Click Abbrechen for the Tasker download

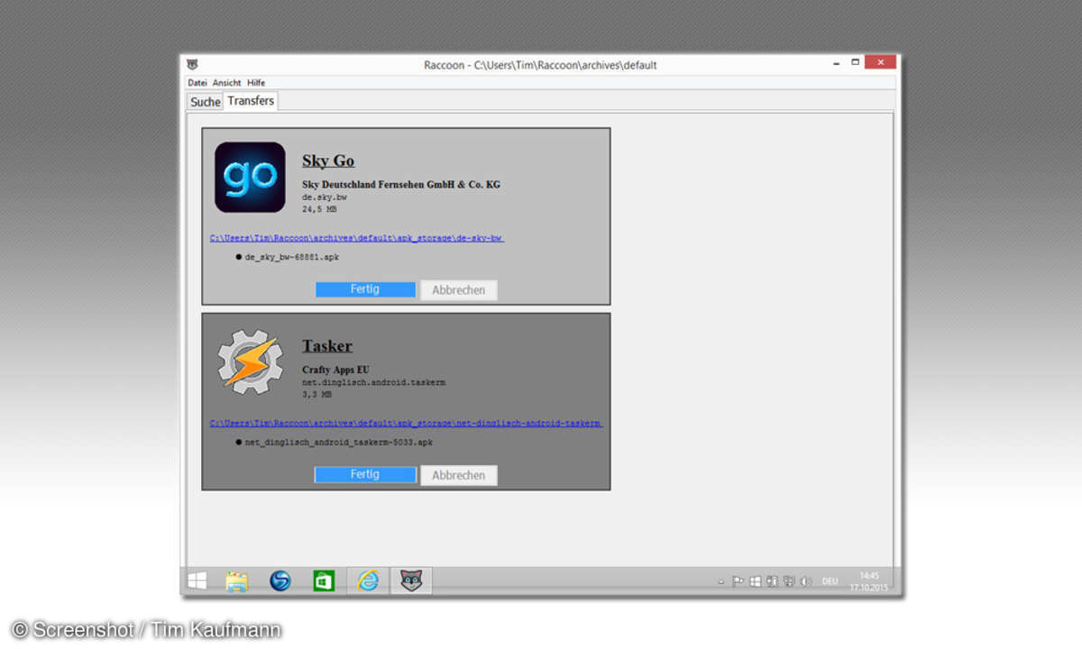[458, 475]
